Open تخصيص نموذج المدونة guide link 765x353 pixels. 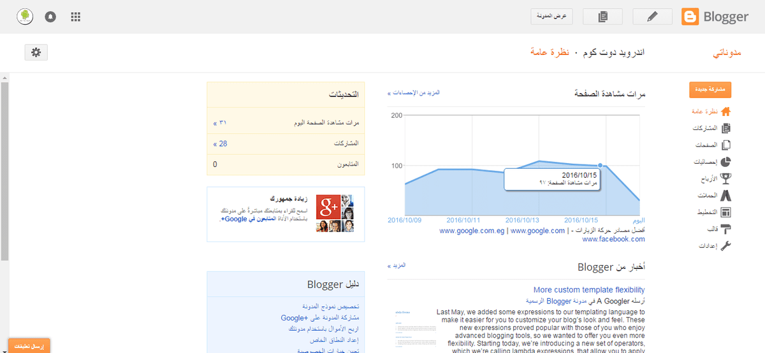click(x=331, y=306)
